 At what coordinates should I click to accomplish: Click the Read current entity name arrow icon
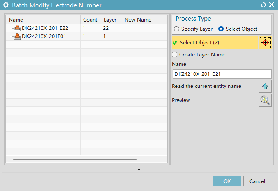[x=265, y=87]
